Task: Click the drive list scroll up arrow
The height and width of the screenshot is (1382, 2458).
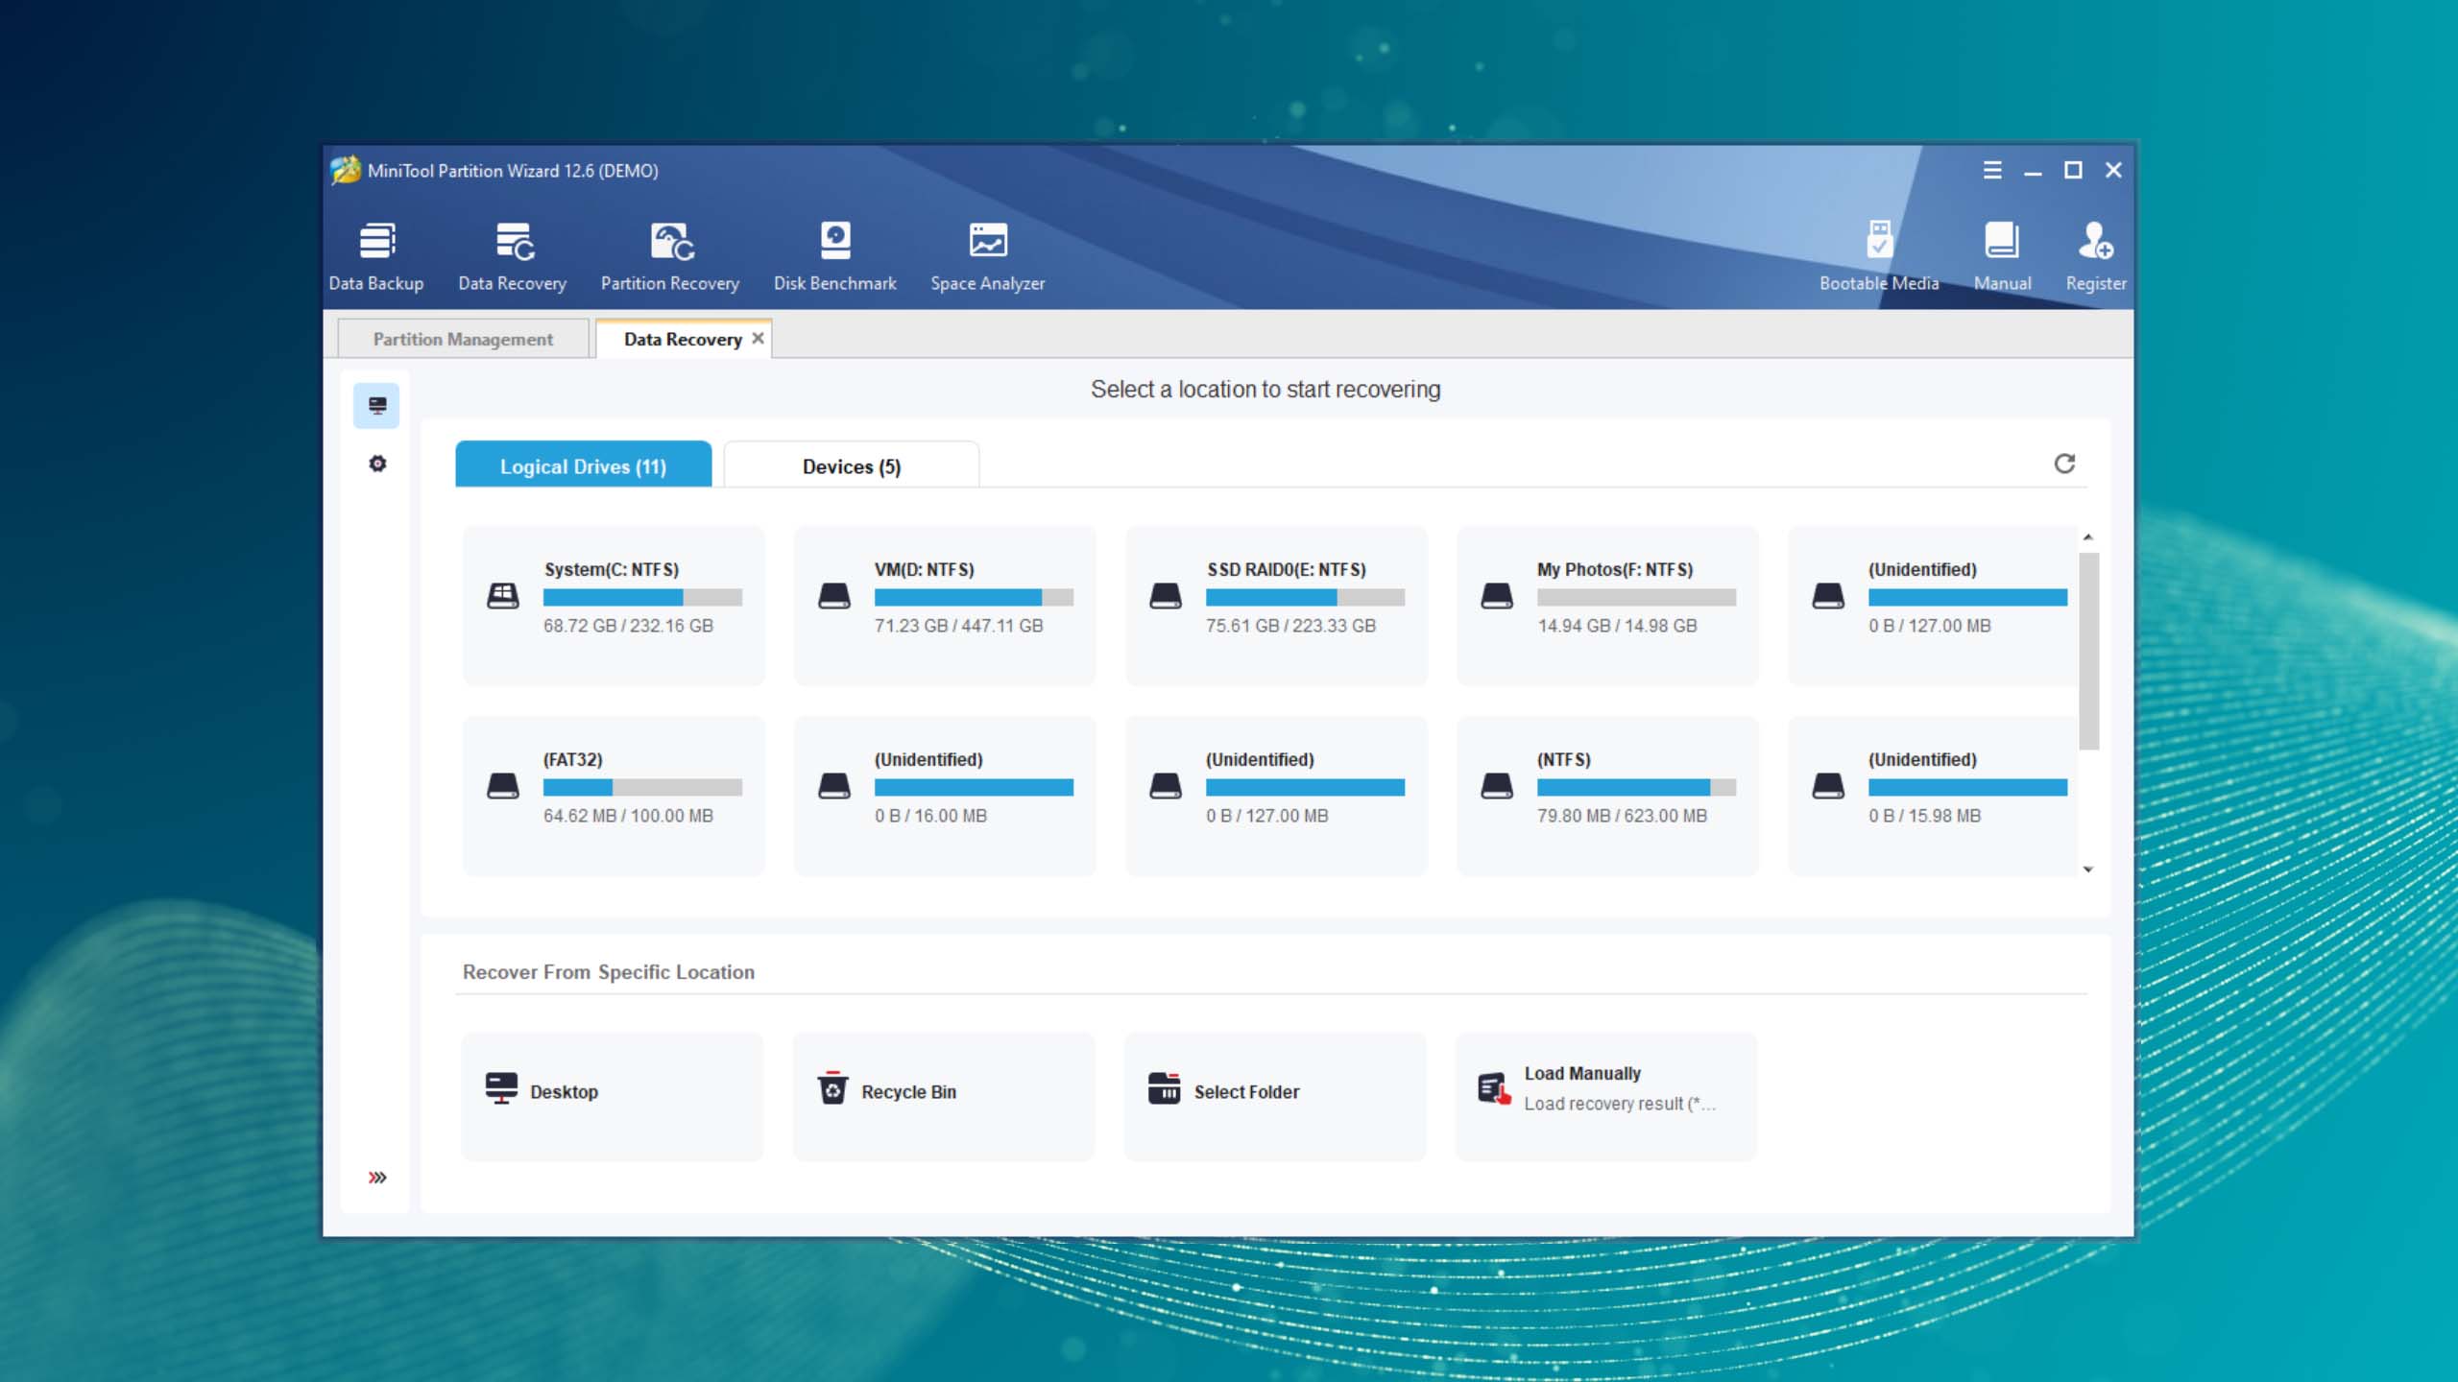Action: 2087,536
